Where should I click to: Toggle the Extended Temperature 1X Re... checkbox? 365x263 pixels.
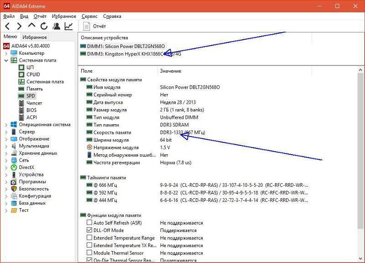(89, 245)
